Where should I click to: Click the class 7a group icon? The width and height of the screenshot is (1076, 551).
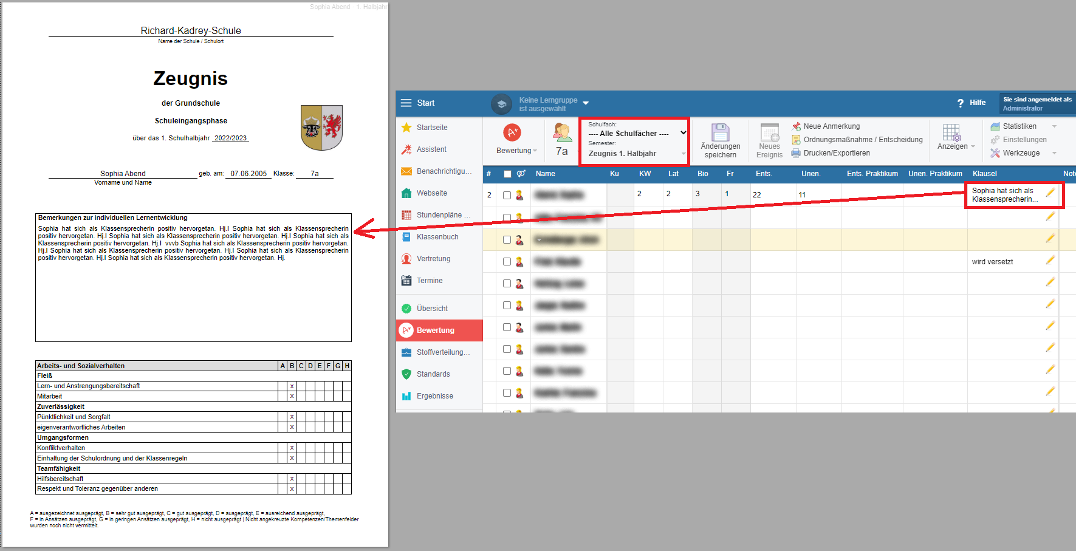click(562, 132)
